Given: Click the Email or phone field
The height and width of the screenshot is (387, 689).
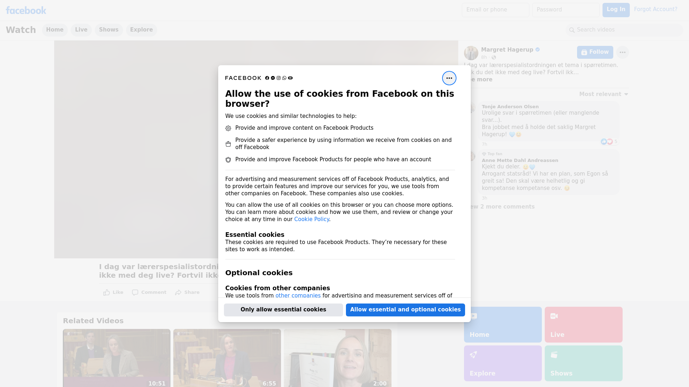Looking at the screenshot, I should 496,10.
